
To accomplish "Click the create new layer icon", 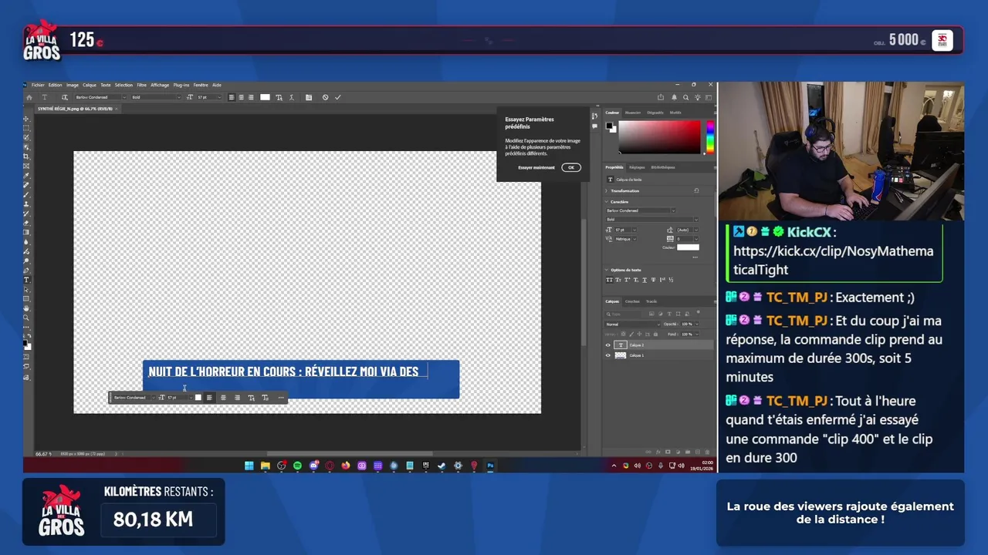I will tap(698, 452).
